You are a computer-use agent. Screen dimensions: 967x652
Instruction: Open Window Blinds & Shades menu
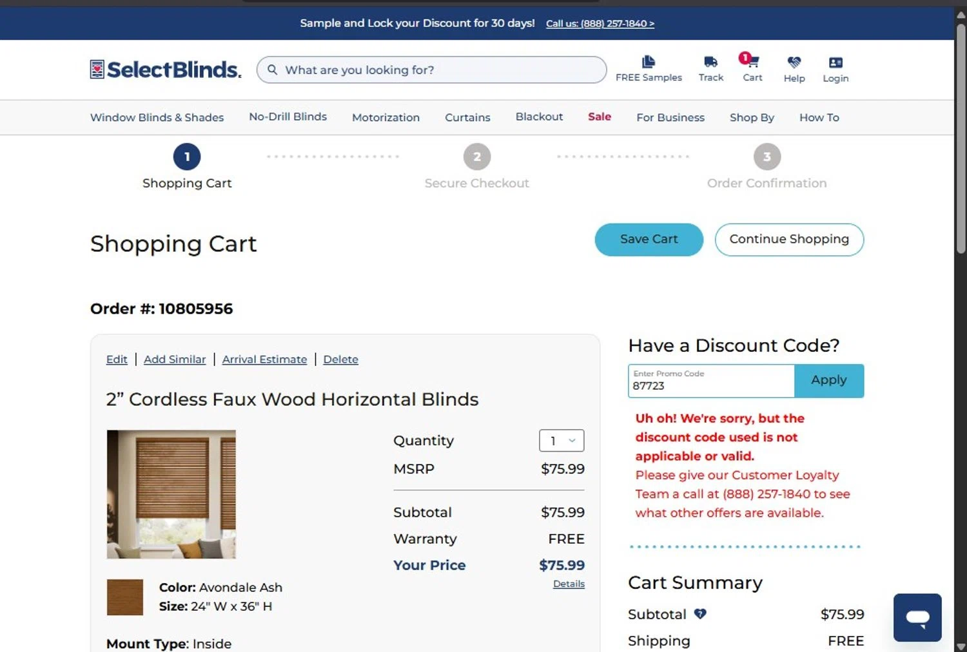157,117
